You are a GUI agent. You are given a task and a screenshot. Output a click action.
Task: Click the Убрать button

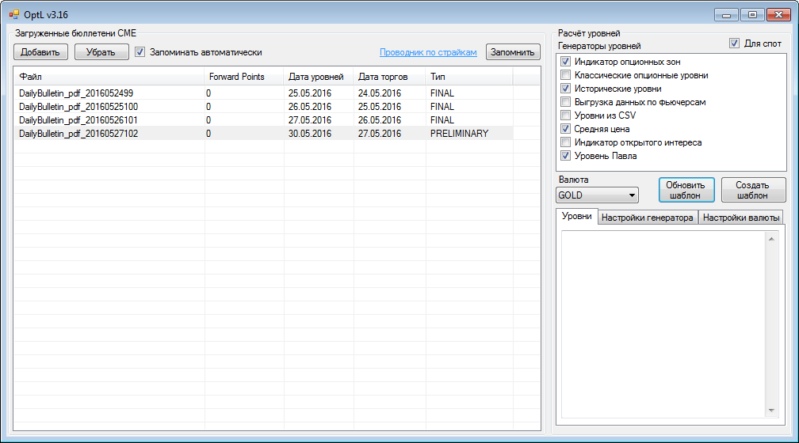tap(101, 52)
